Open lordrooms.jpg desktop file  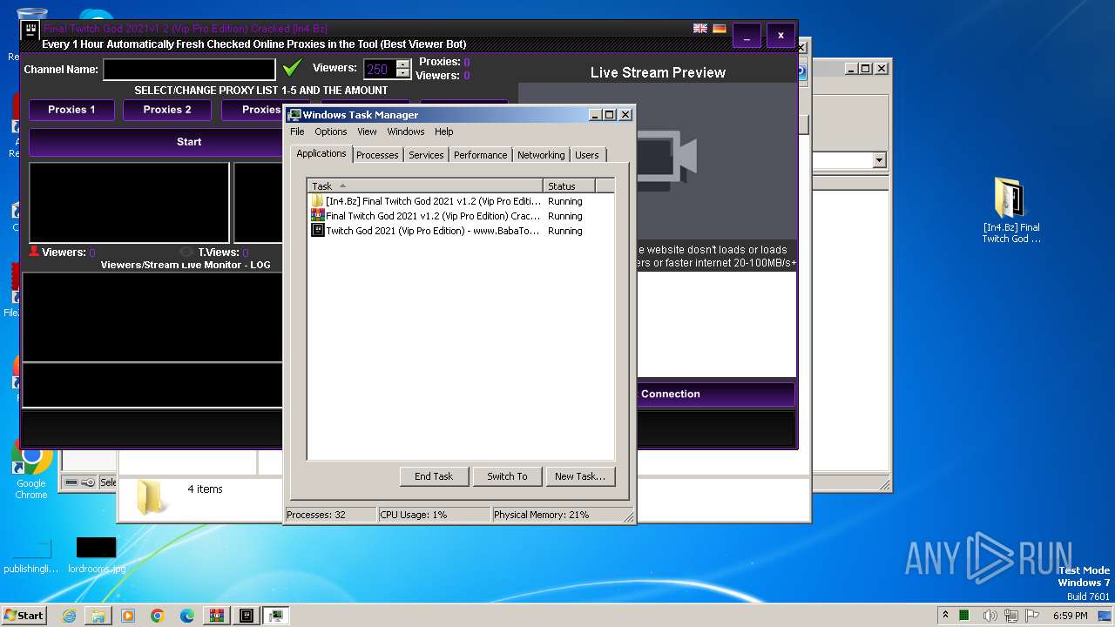tap(96, 556)
